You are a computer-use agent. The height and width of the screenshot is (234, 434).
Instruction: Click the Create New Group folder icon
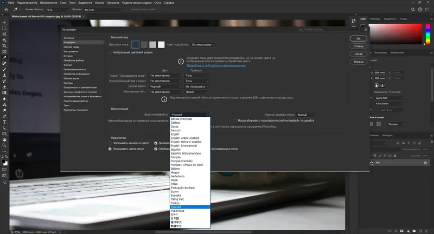[x=414, y=231]
